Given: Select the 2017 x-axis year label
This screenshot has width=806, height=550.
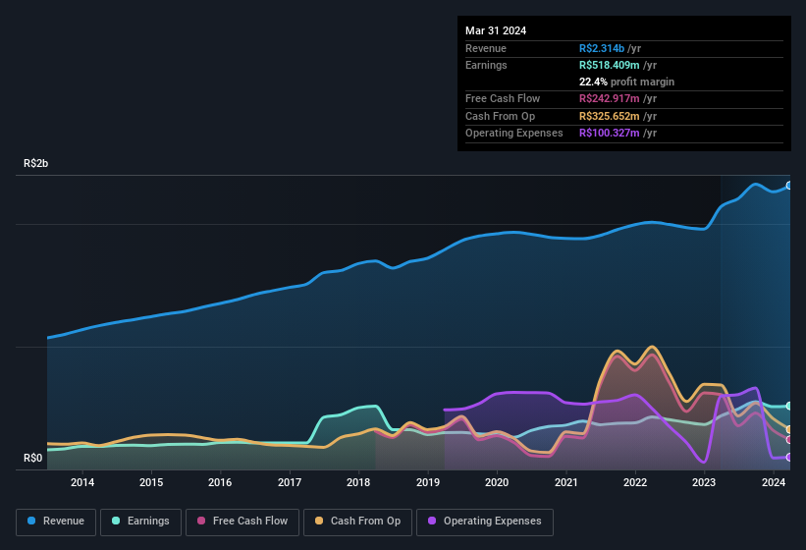Looking at the screenshot, I should click(290, 482).
